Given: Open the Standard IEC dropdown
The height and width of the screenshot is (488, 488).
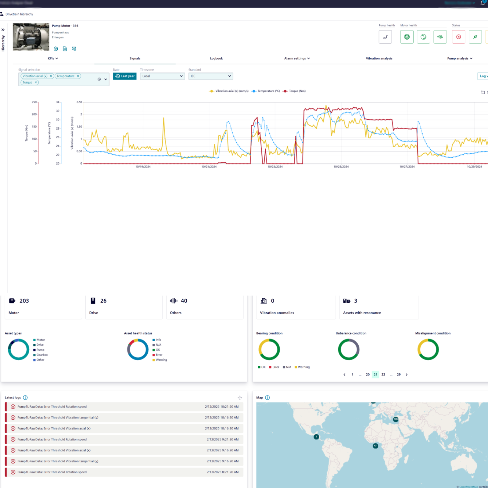Looking at the screenshot, I should [x=211, y=76].
